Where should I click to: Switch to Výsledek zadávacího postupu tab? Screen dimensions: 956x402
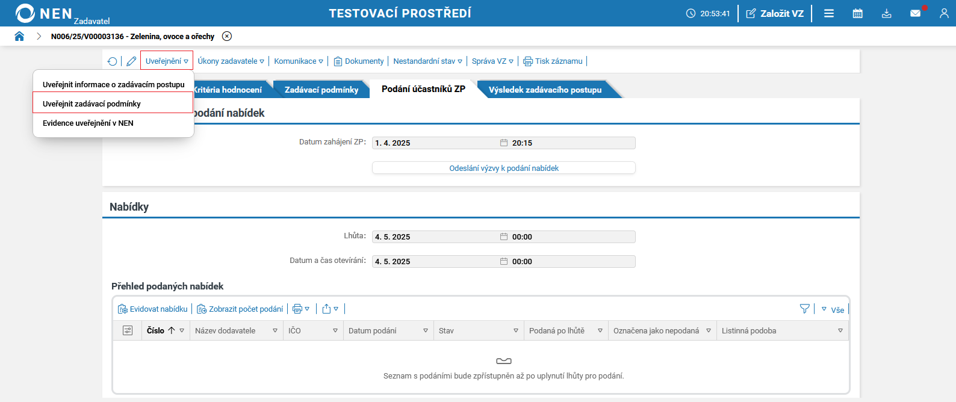545,90
